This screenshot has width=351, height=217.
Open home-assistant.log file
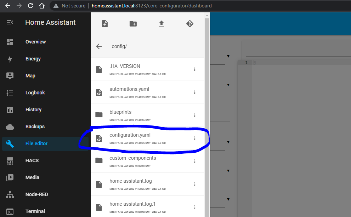coord(148,184)
